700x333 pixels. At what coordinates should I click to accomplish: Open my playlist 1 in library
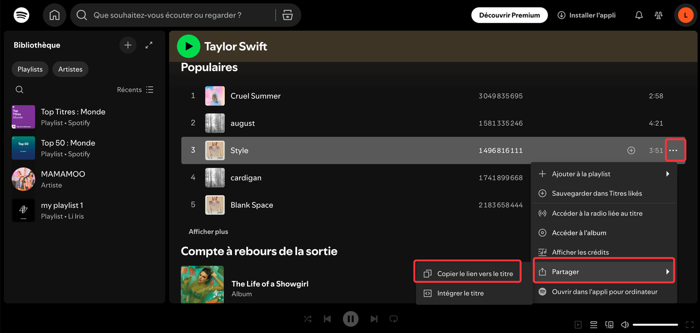coord(84,211)
